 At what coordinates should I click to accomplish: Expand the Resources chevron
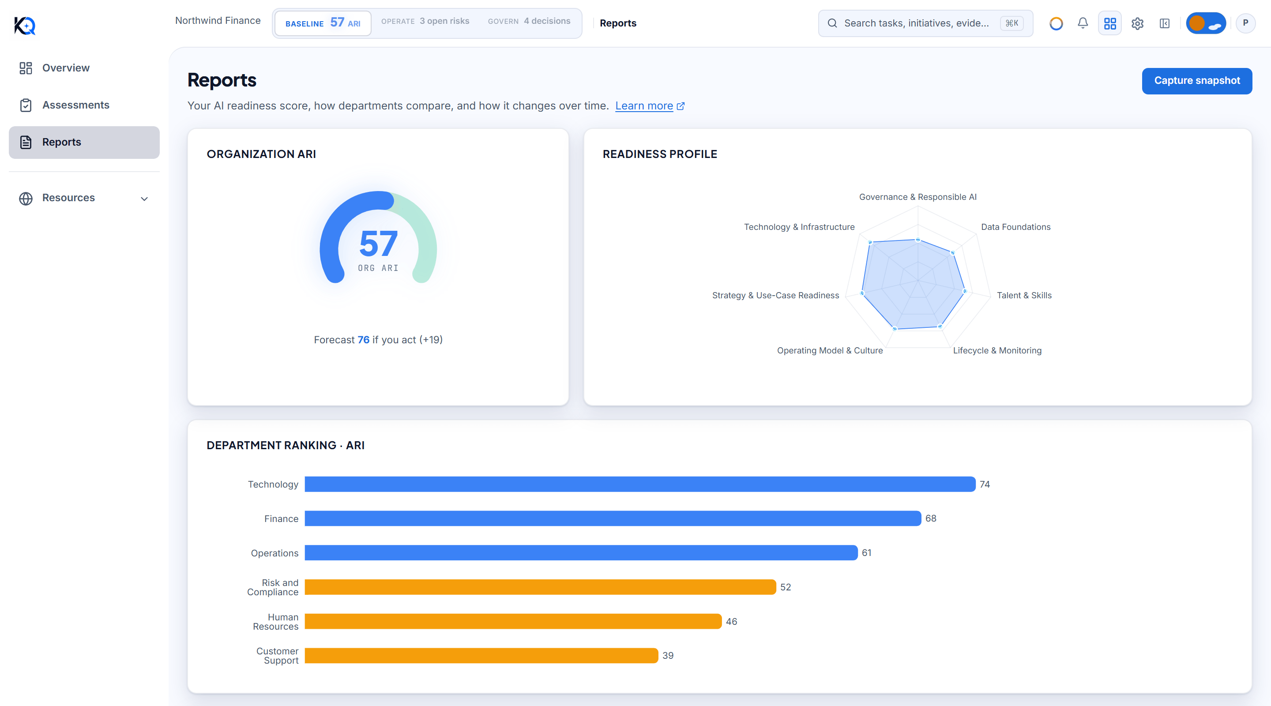pyautogui.click(x=144, y=199)
